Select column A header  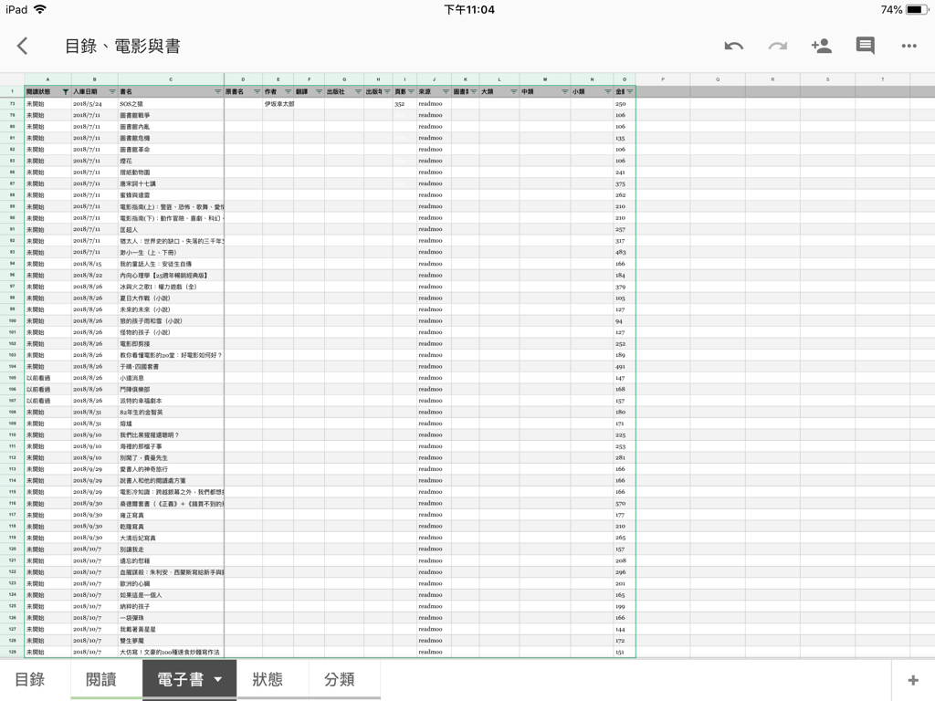47,79
